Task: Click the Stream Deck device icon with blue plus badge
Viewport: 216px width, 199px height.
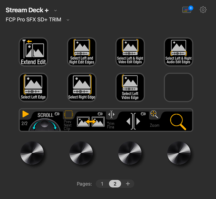Action: pos(186,9)
